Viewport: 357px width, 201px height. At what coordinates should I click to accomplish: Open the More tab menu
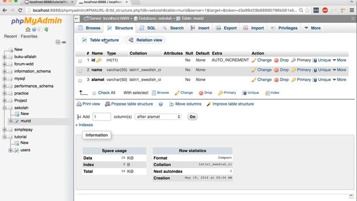tap(312, 28)
